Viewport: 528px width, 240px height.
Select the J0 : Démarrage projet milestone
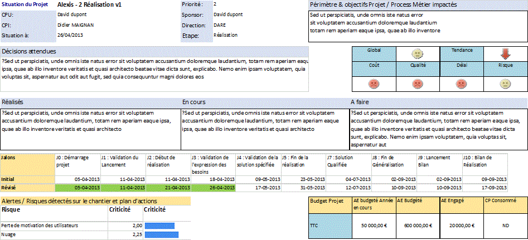pyautogui.click(x=77, y=164)
